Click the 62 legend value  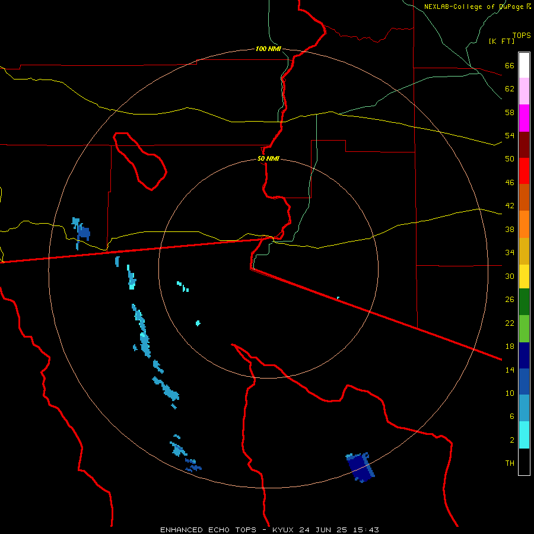click(x=510, y=89)
